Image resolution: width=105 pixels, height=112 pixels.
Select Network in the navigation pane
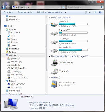11,81
